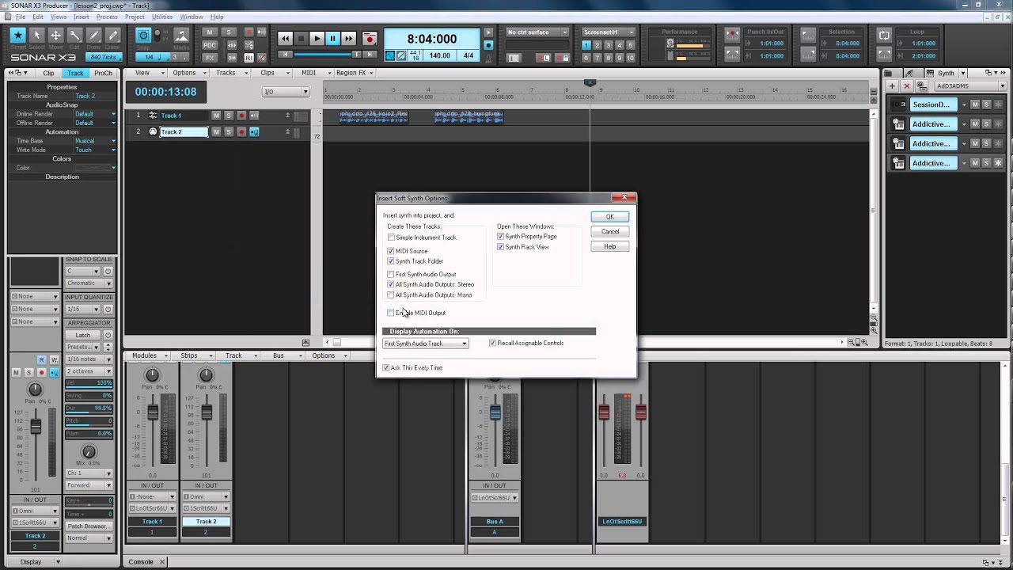The width and height of the screenshot is (1013, 570).
Task: Click the PDC override button
Action: click(x=209, y=45)
